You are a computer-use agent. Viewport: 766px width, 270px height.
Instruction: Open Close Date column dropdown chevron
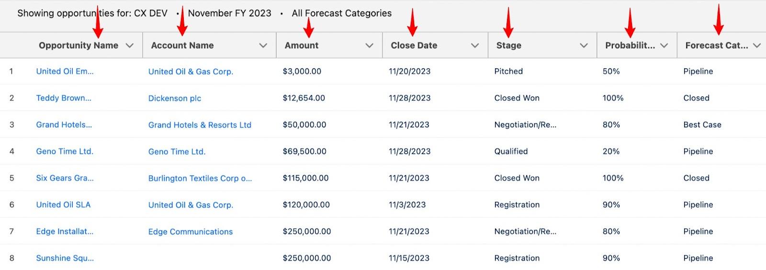[475, 45]
